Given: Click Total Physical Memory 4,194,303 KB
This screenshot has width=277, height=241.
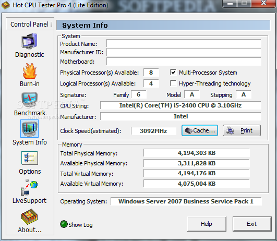Looking at the screenshot, I should pos(197,153).
